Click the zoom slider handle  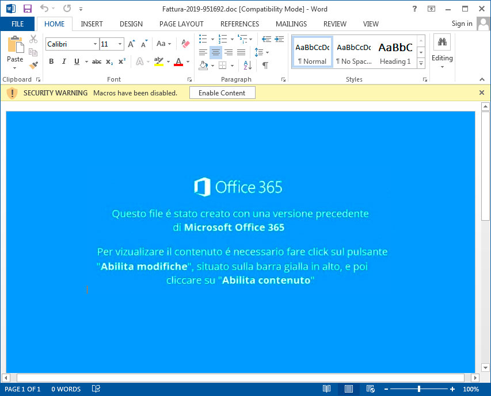(x=418, y=389)
